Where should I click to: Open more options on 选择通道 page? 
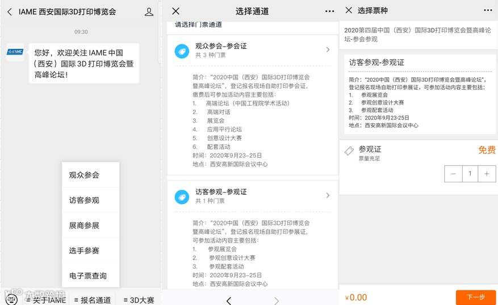[330, 11]
